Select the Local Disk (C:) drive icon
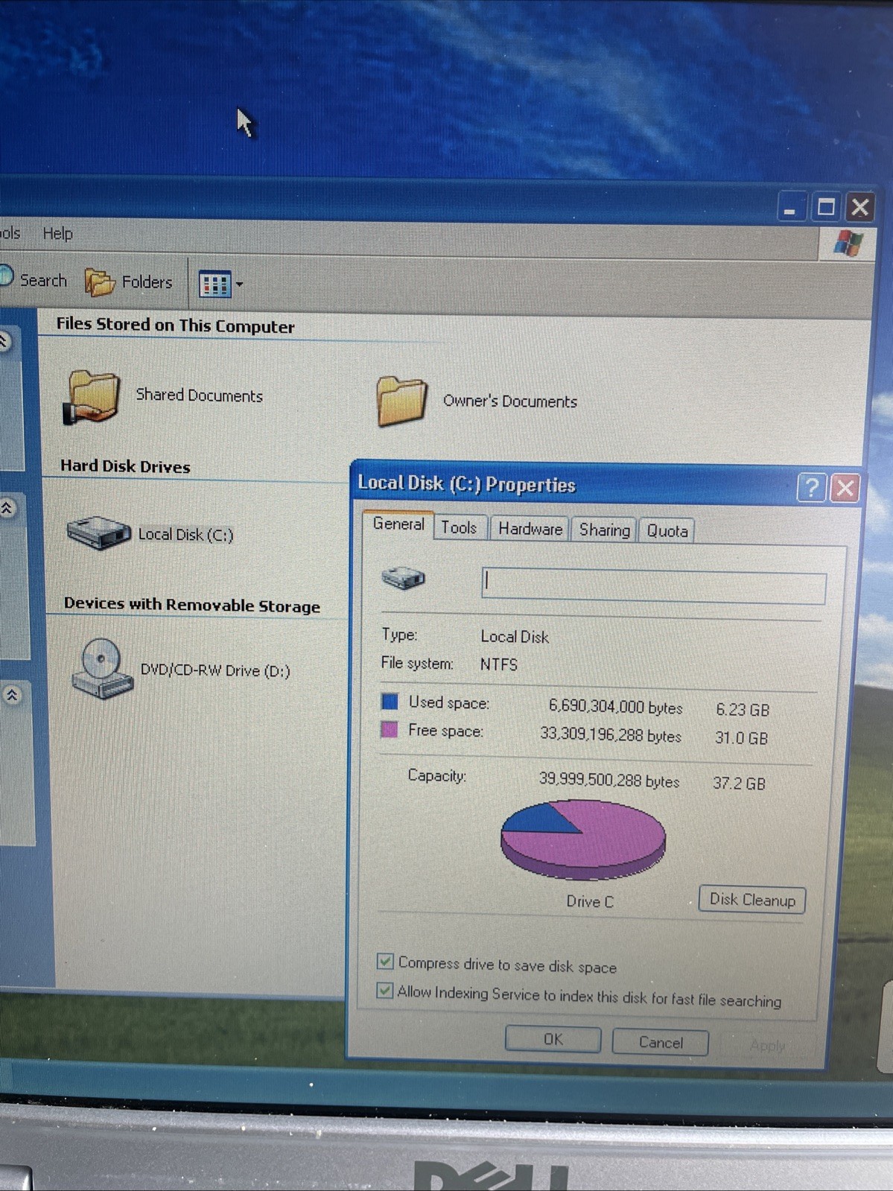The image size is (893, 1191). (x=98, y=533)
